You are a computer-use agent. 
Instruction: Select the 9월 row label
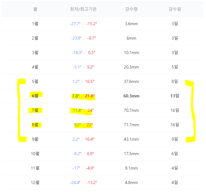[x=35, y=139]
